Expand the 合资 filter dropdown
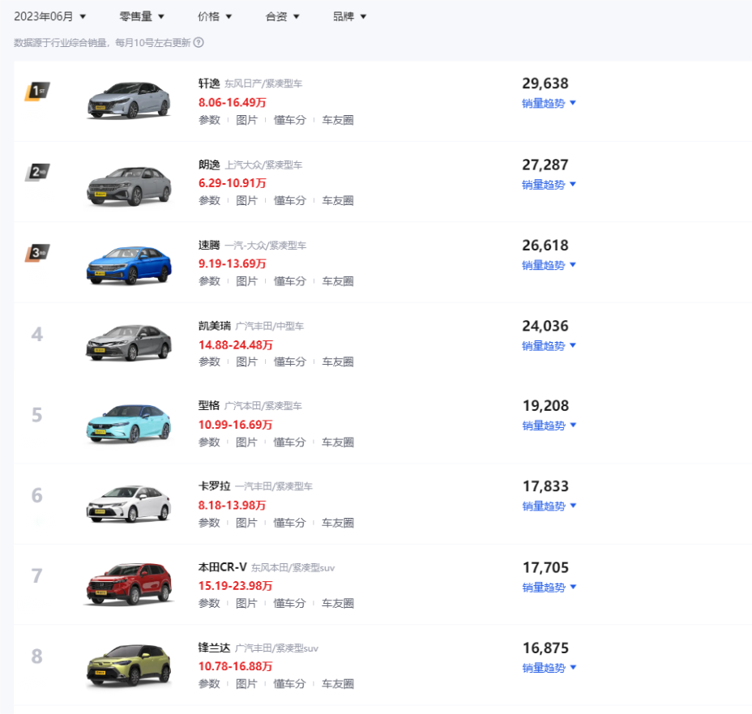The height and width of the screenshot is (714, 752). (x=282, y=16)
